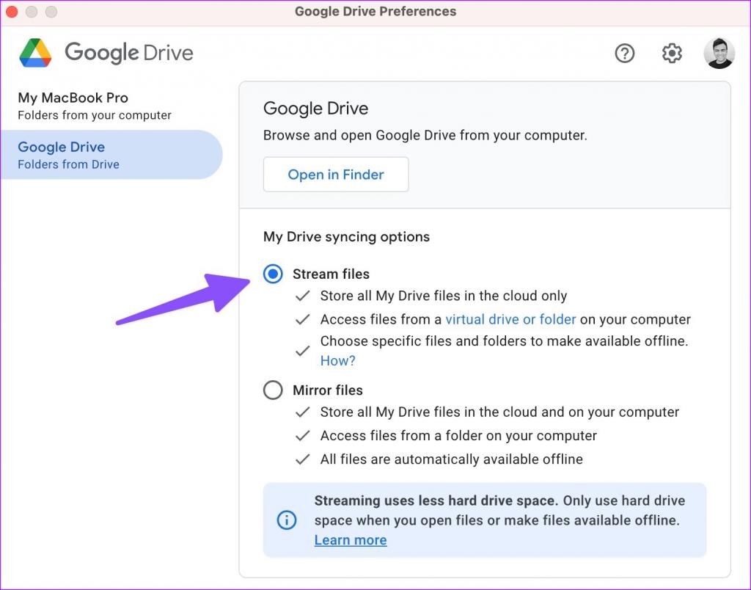Click the user profile avatar

(719, 53)
